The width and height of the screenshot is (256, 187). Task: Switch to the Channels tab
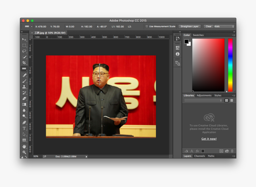click(199, 156)
